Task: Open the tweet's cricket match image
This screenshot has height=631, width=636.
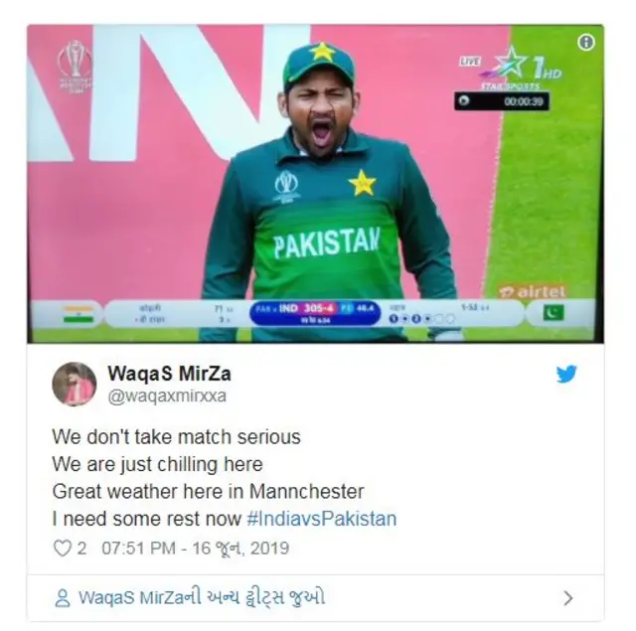Action: (315, 184)
